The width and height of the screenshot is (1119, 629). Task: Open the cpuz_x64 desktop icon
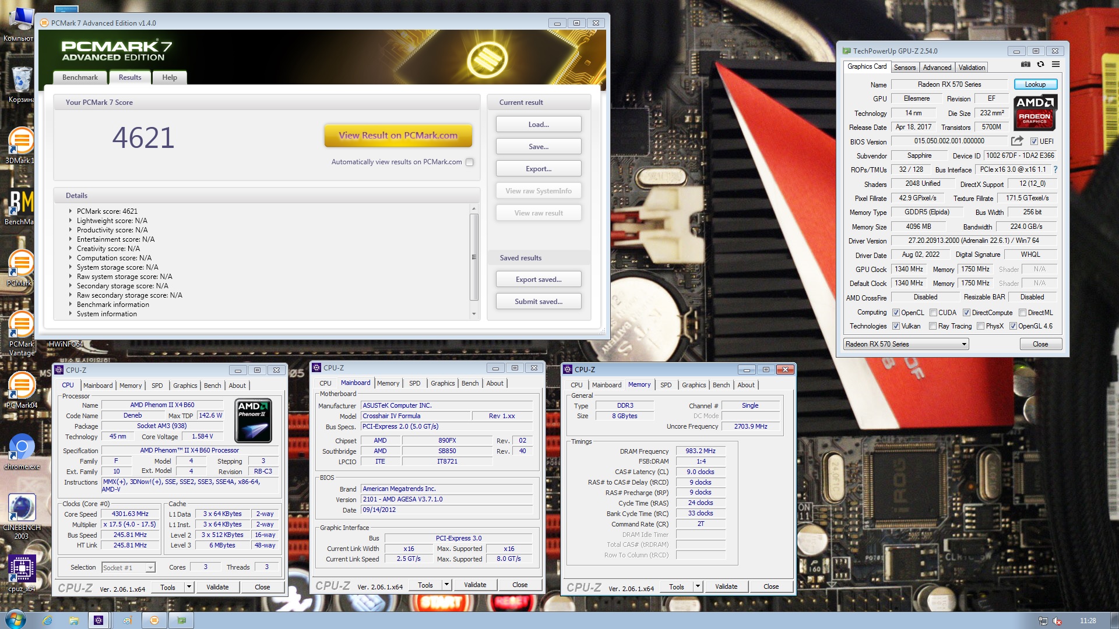pyautogui.click(x=22, y=574)
